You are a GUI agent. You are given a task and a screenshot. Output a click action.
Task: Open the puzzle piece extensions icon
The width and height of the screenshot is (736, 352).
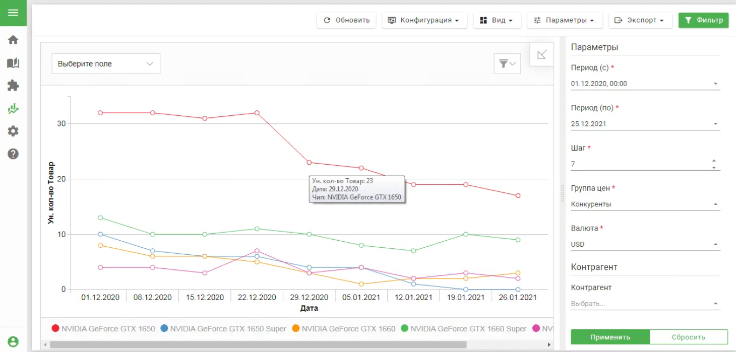13,86
